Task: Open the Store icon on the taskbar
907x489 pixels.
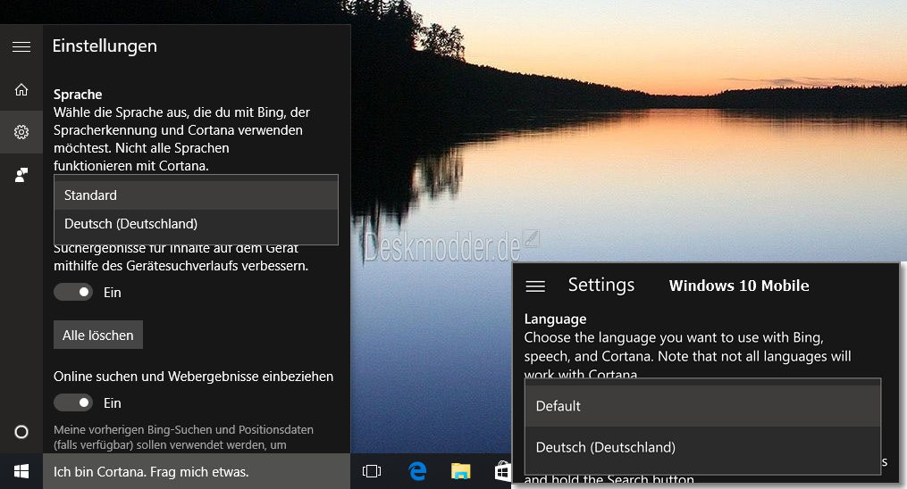Action: point(503,472)
